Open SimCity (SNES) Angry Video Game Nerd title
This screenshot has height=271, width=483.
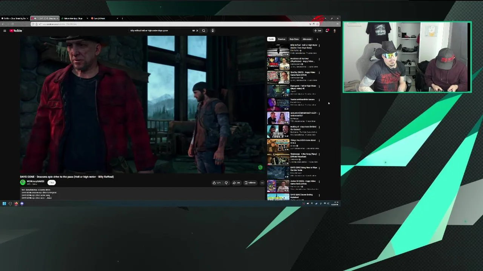(x=303, y=73)
